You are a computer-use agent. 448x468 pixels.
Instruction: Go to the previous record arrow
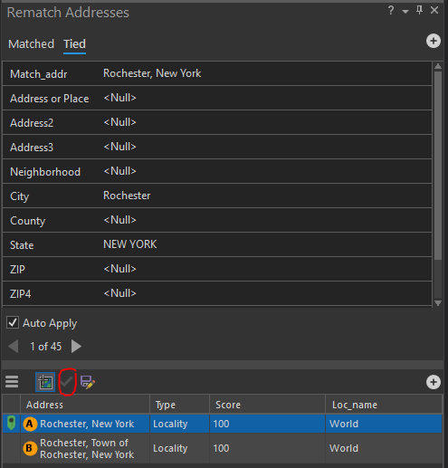[14, 346]
